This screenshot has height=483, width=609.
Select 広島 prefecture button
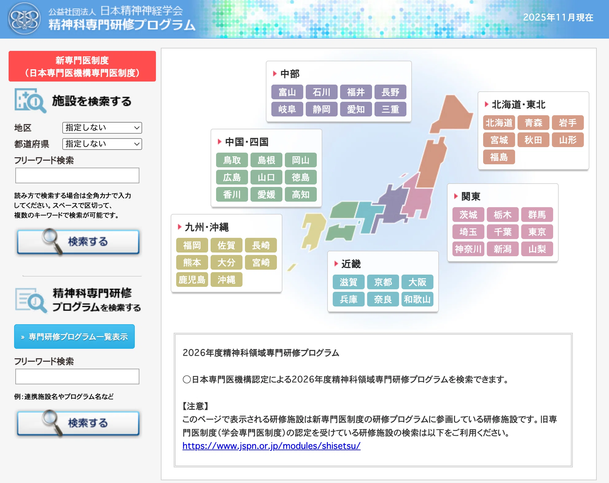coord(232,177)
